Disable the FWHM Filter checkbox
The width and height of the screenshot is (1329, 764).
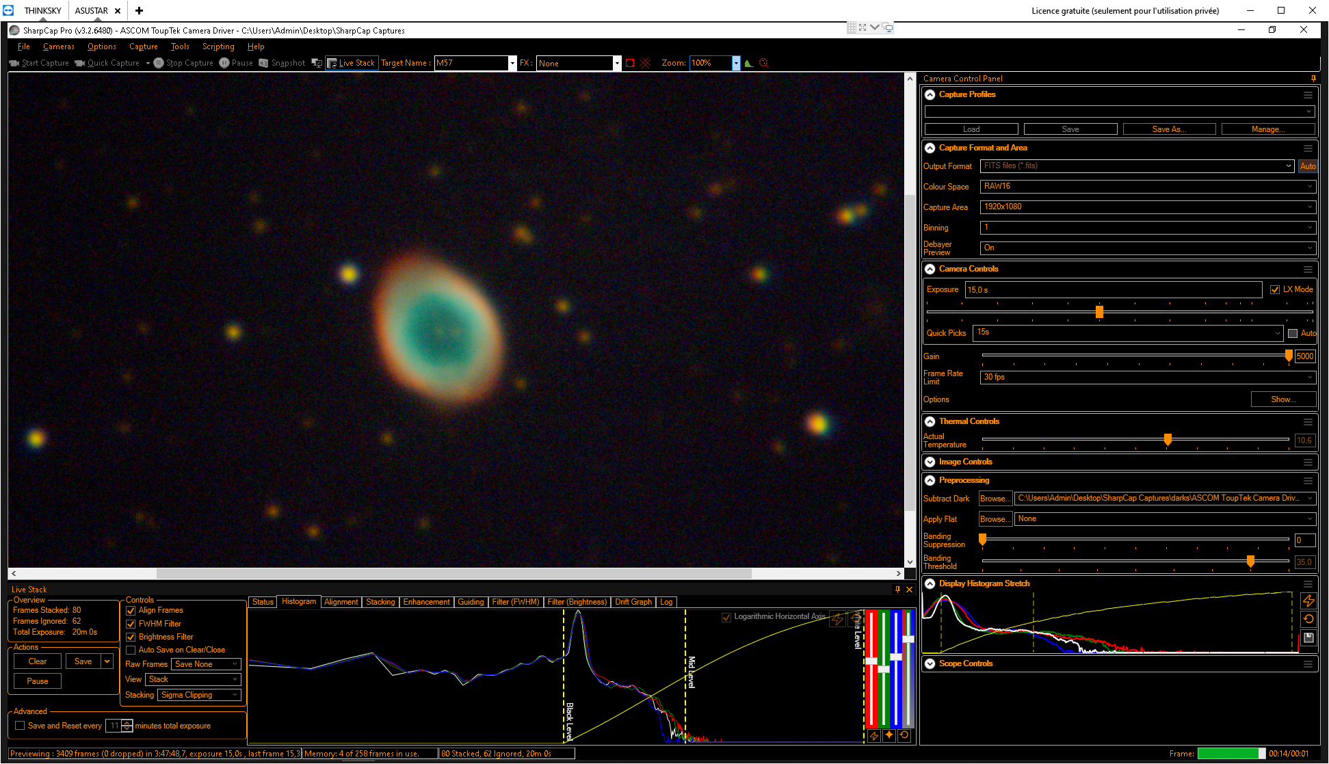(x=131, y=624)
